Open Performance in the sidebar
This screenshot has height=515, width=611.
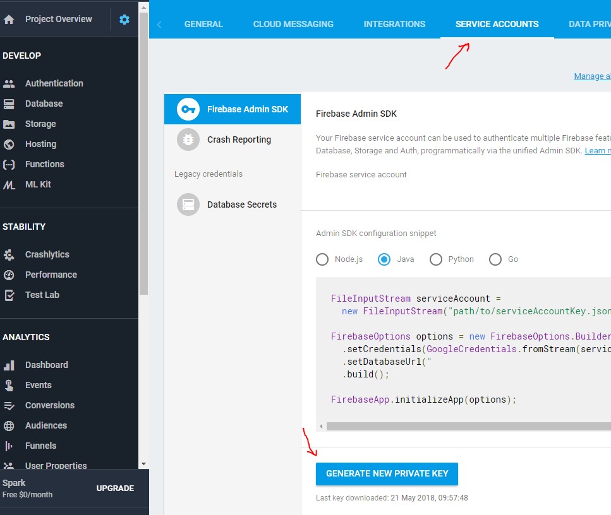(51, 275)
